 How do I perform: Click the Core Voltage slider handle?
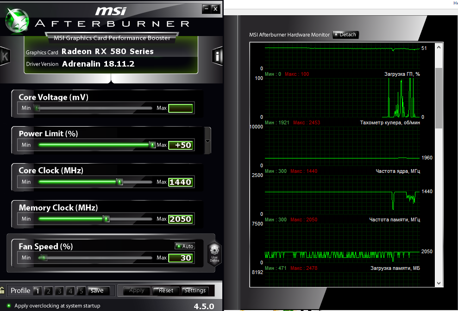(x=37, y=108)
